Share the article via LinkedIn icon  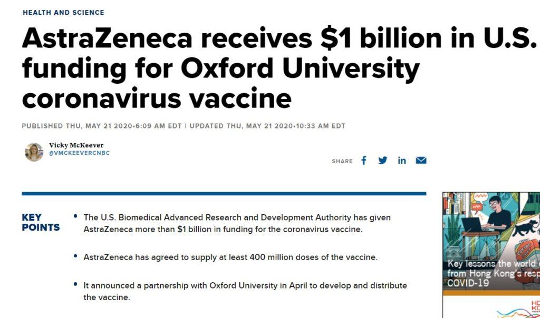tap(402, 161)
